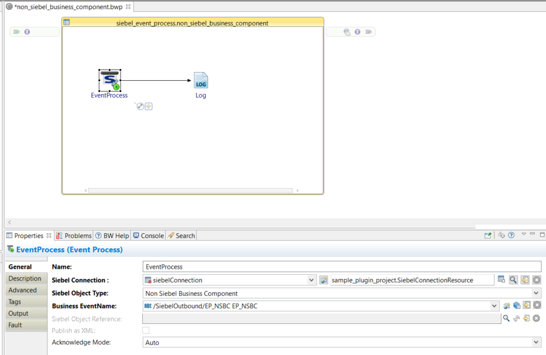
Task: Clear the Siebel Connection resource value
Action: 537,280
